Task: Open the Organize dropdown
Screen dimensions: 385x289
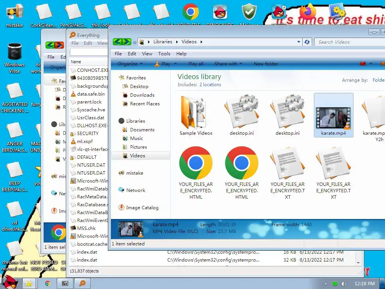Action: pos(130,64)
